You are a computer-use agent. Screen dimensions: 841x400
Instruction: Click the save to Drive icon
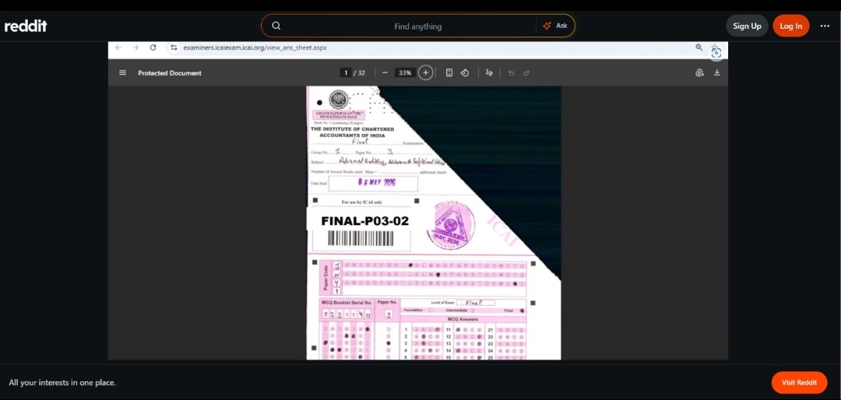pos(699,73)
